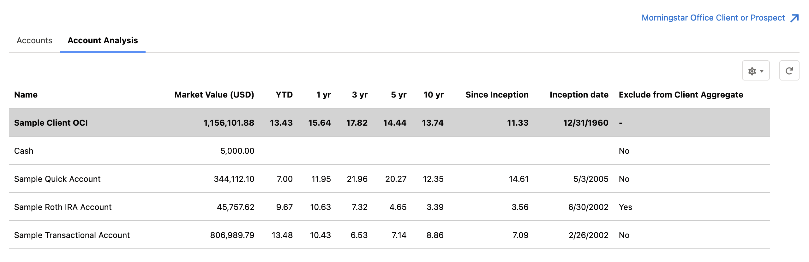Image resolution: width=809 pixels, height=262 pixels.
Task: Switch to the Accounts tab
Action: tap(34, 41)
